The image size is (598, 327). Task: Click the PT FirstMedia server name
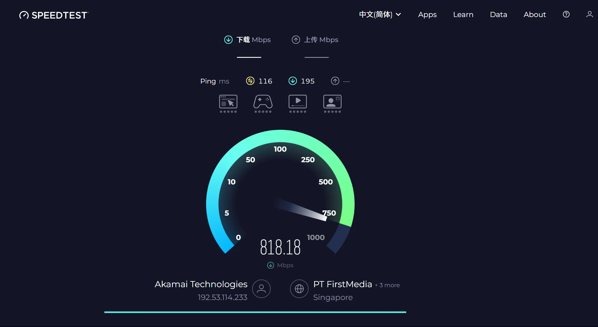(342, 284)
